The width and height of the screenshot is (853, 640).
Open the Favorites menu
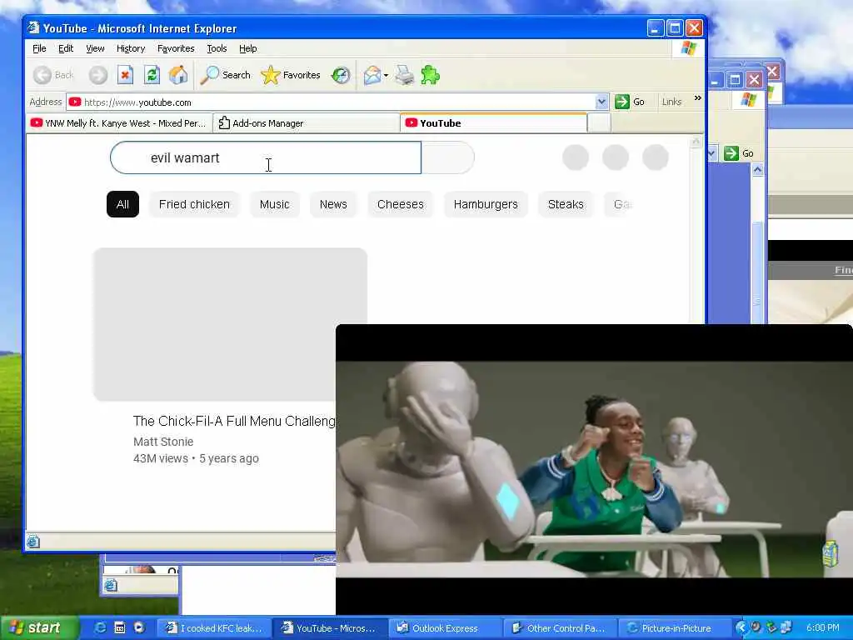(176, 48)
